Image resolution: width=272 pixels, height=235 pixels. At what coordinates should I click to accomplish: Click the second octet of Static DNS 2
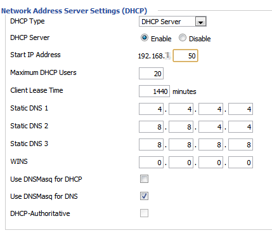(181, 127)
